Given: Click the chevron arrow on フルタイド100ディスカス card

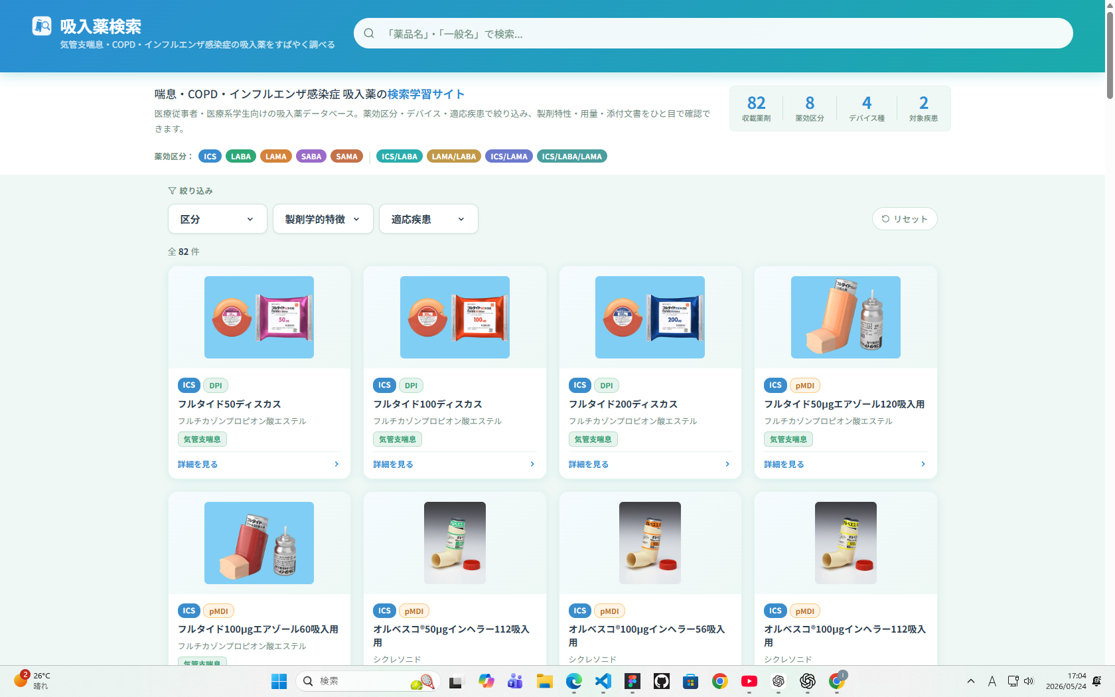Looking at the screenshot, I should [x=532, y=464].
